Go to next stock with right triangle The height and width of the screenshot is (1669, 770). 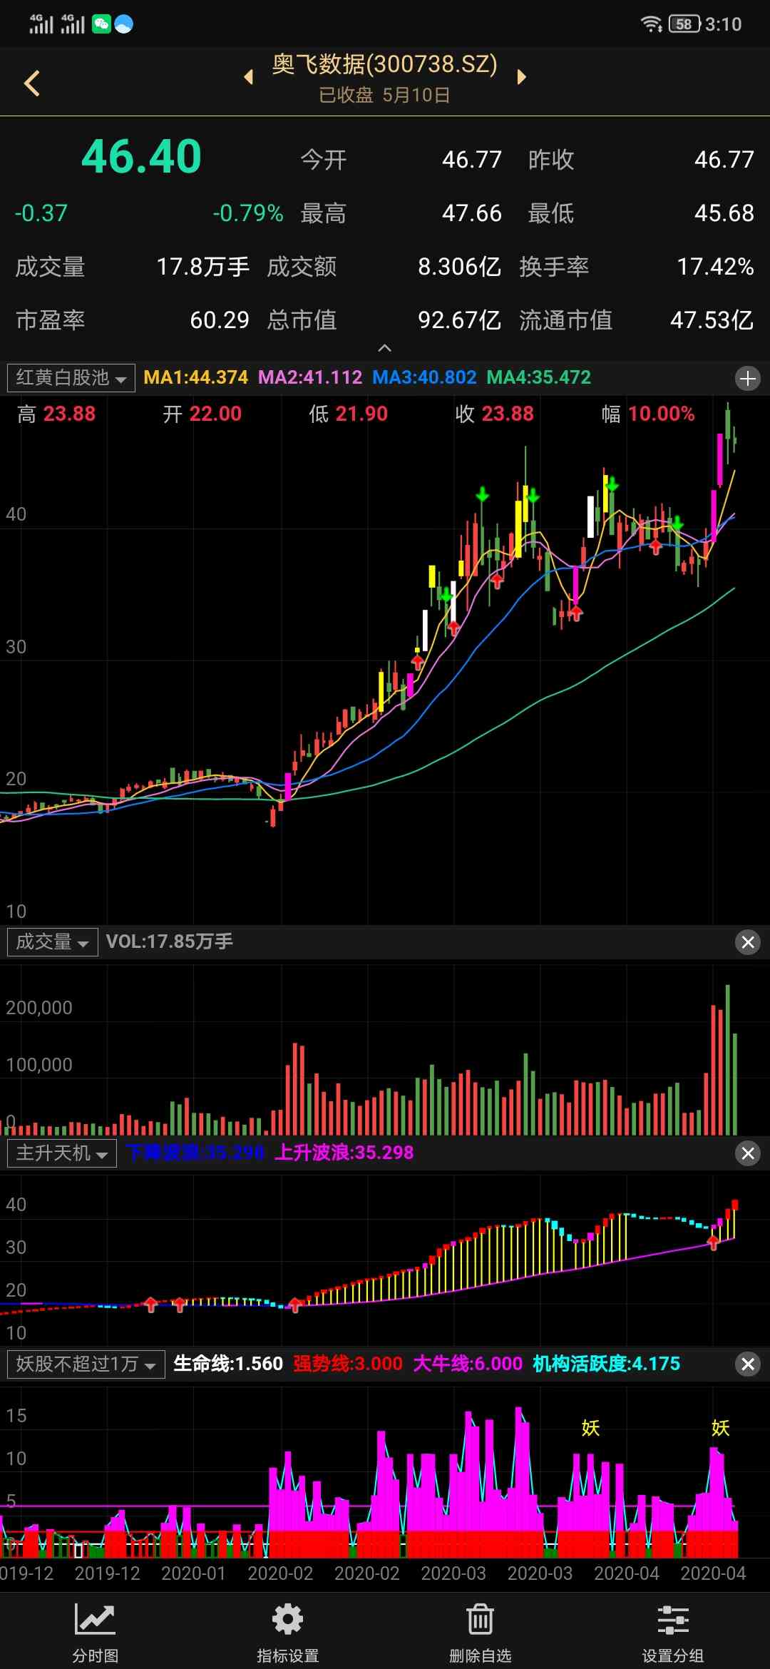tap(521, 76)
